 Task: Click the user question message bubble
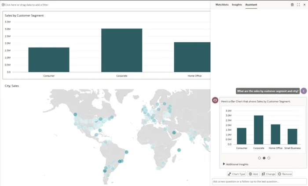pyautogui.click(x=268, y=91)
